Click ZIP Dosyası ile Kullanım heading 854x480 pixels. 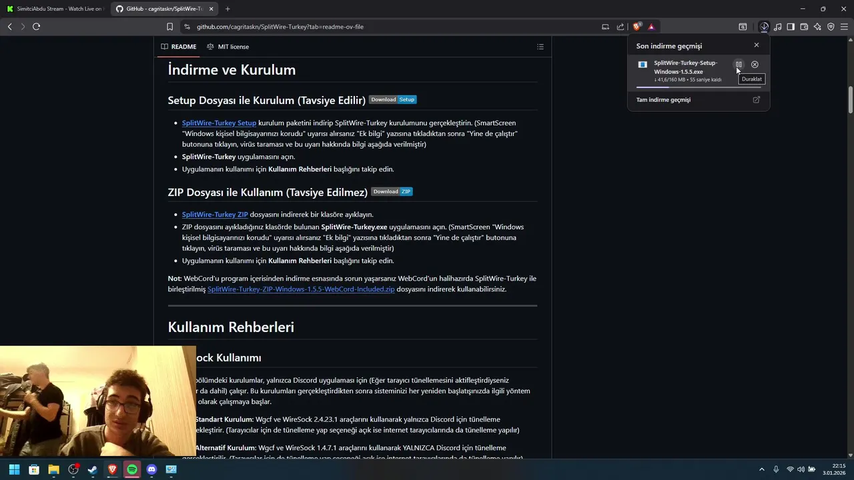tap(268, 192)
